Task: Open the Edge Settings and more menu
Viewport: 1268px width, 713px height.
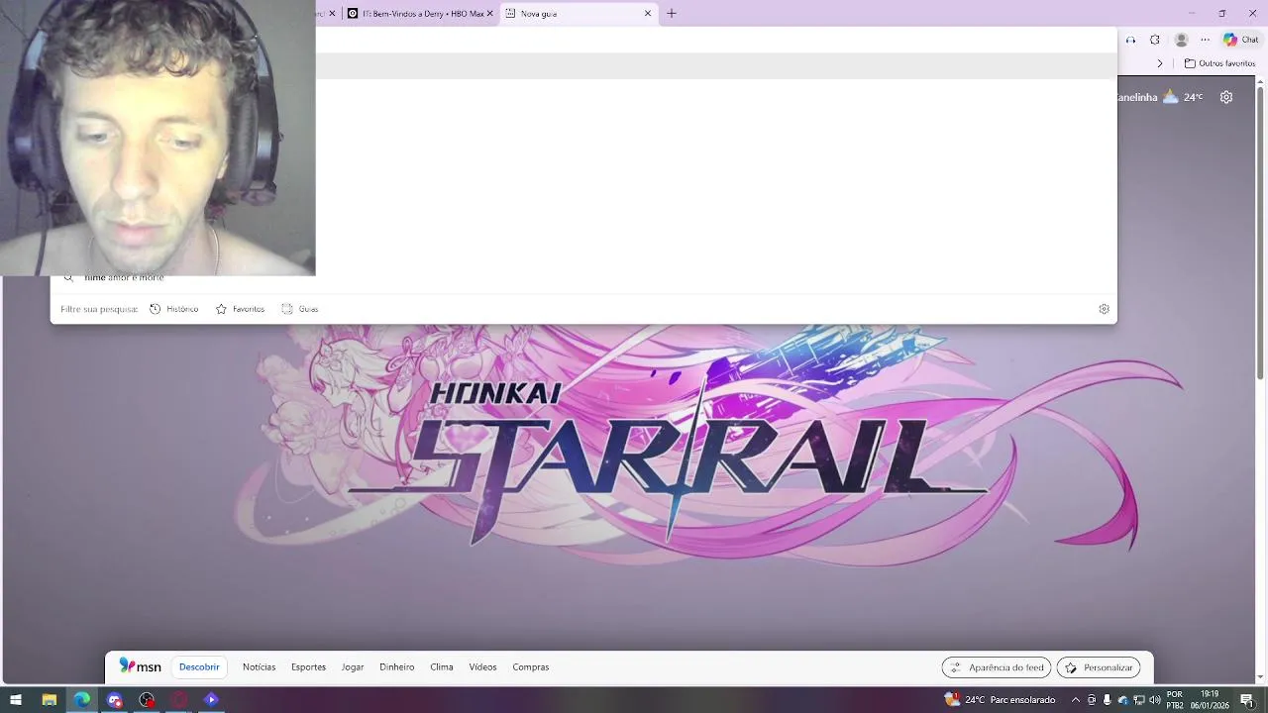Action: pyautogui.click(x=1205, y=40)
